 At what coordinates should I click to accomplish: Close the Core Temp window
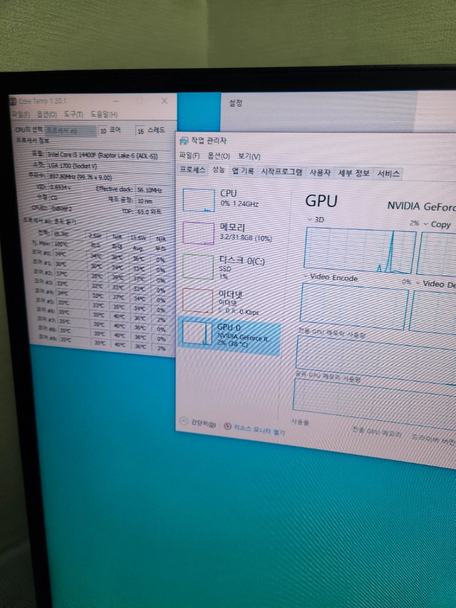point(164,101)
